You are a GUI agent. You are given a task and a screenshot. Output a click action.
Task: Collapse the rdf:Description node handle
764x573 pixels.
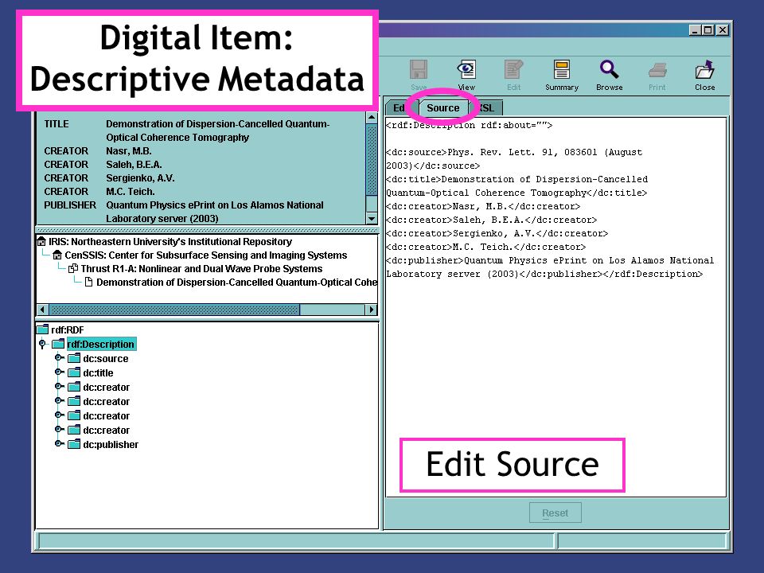[x=42, y=344]
